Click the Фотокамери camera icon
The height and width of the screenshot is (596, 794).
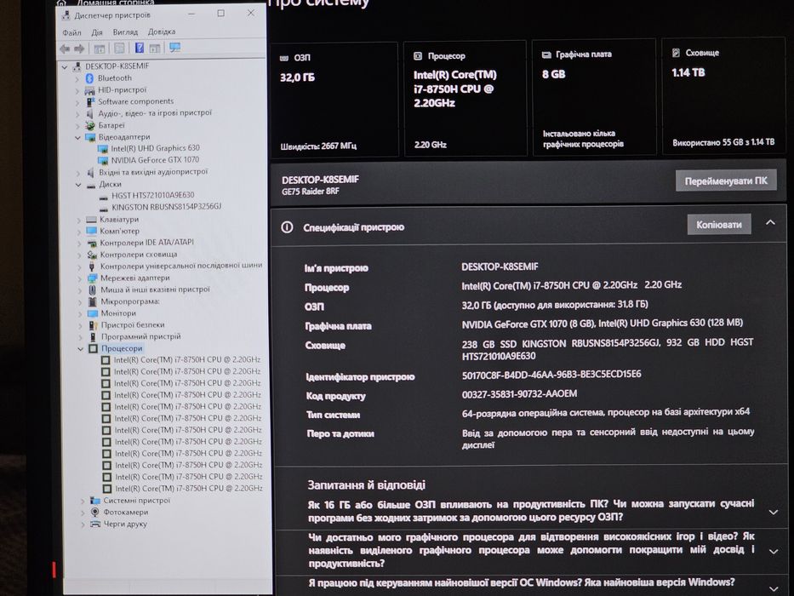click(x=94, y=513)
